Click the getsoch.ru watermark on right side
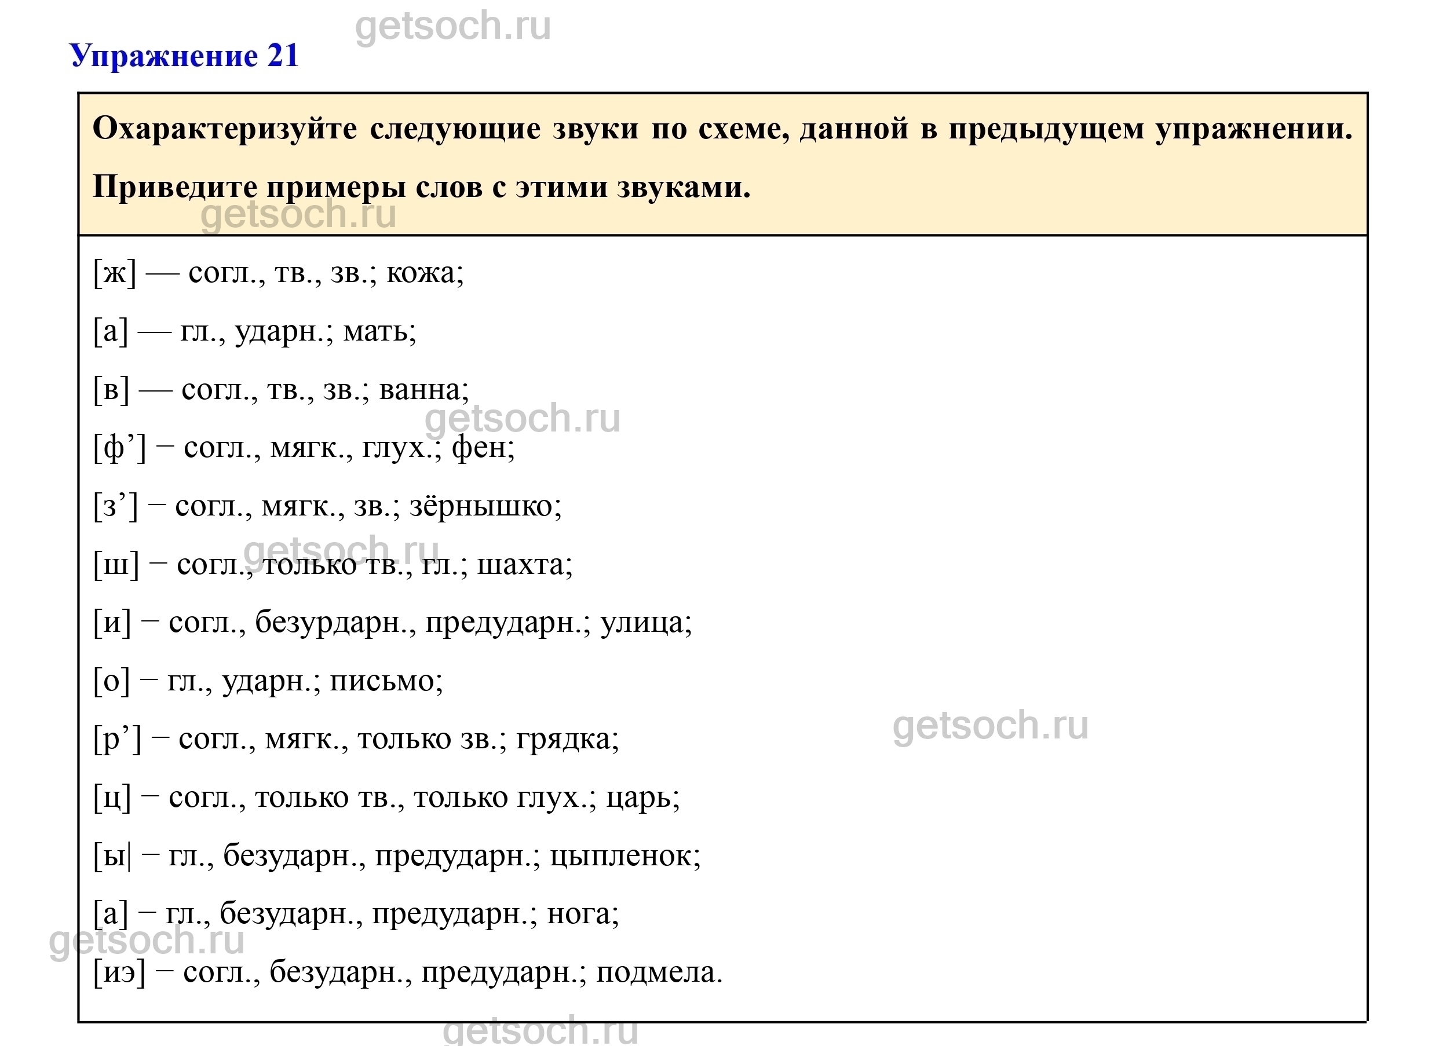This screenshot has width=1439, height=1046. click(x=990, y=726)
